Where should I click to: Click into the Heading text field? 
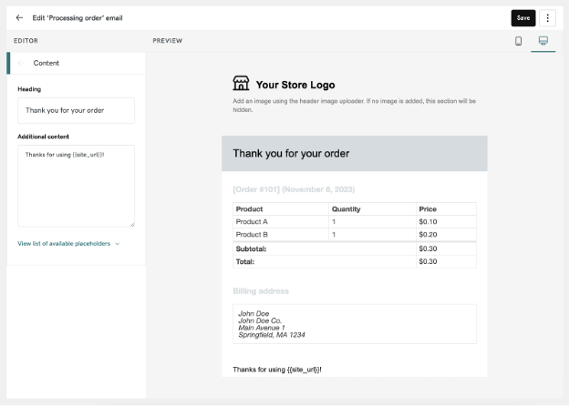point(76,110)
